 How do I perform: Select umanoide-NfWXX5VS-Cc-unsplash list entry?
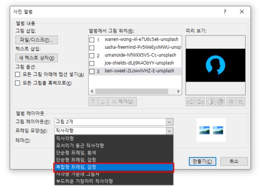pyautogui.click(x=140, y=55)
